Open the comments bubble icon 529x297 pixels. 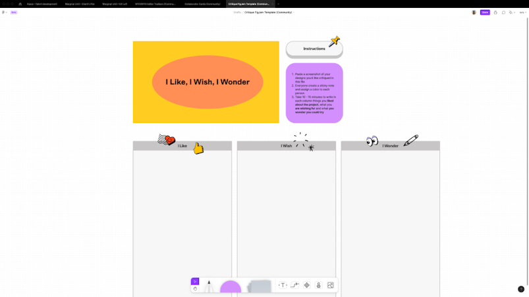503,12
